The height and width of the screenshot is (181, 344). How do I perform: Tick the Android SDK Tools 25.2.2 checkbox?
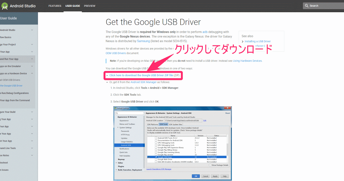coord(156,138)
